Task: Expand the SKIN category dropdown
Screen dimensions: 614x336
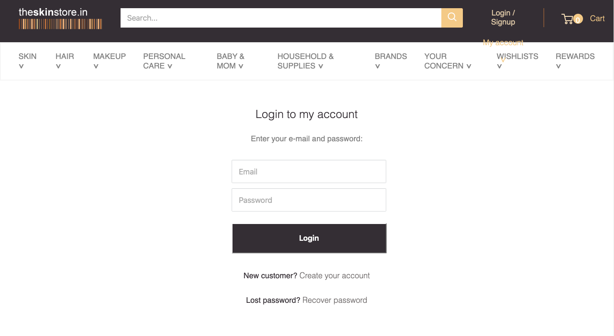Action: pos(27,61)
